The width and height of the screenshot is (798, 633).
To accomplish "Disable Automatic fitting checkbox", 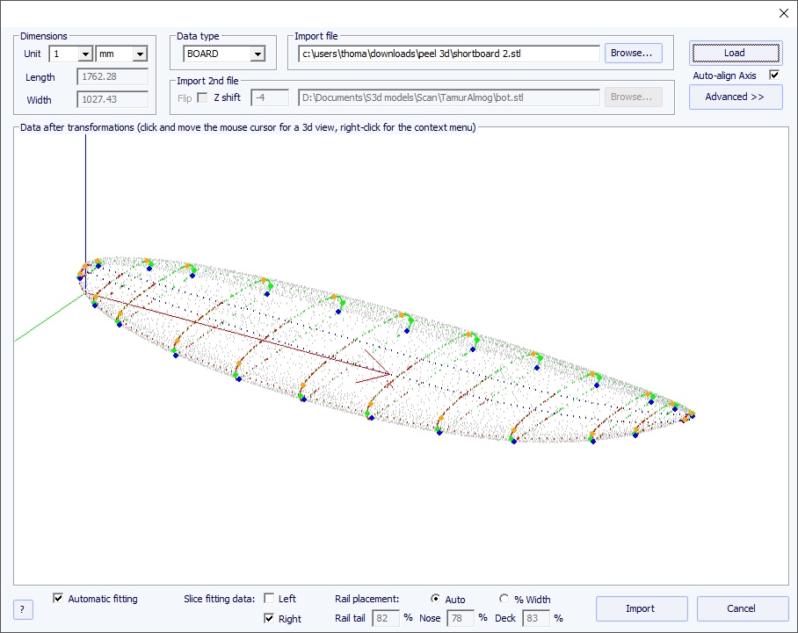I will (59, 599).
